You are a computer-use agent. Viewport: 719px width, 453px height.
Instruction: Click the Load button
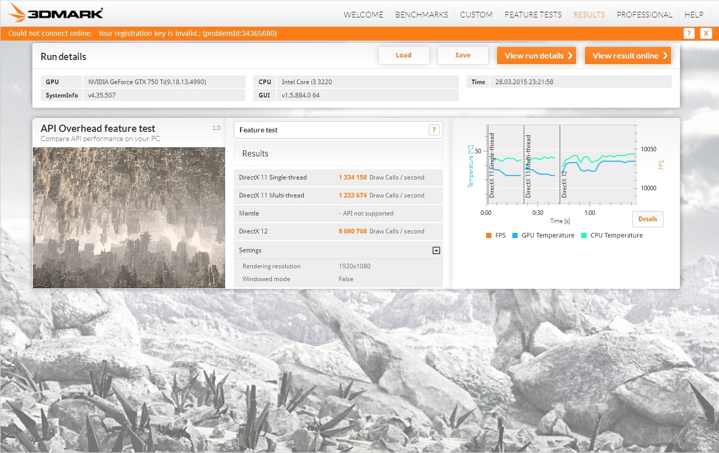tap(403, 55)
